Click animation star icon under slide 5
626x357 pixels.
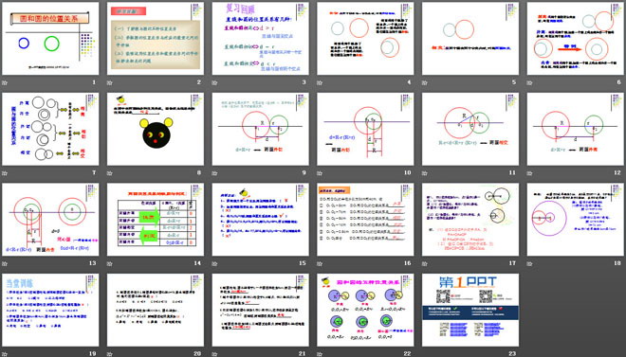424,83
